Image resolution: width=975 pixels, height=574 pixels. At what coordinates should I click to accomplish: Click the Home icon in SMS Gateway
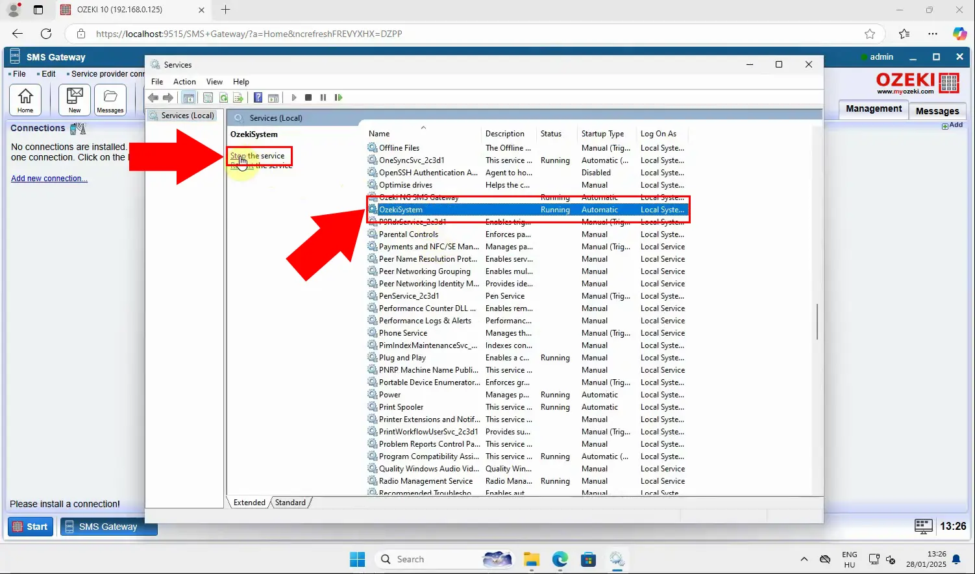[25, 100]
